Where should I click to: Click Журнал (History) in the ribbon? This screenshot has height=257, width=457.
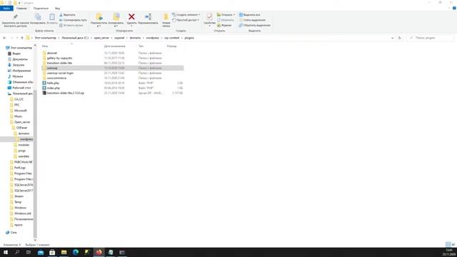tap(224, 26)
